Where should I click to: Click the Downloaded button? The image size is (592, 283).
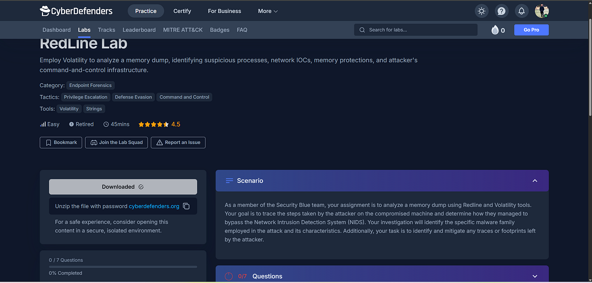coord(123,187)
